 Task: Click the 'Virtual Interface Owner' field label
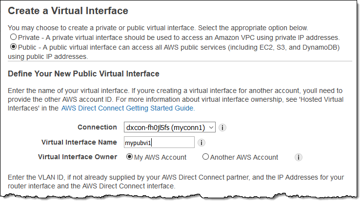click(78, 157)
